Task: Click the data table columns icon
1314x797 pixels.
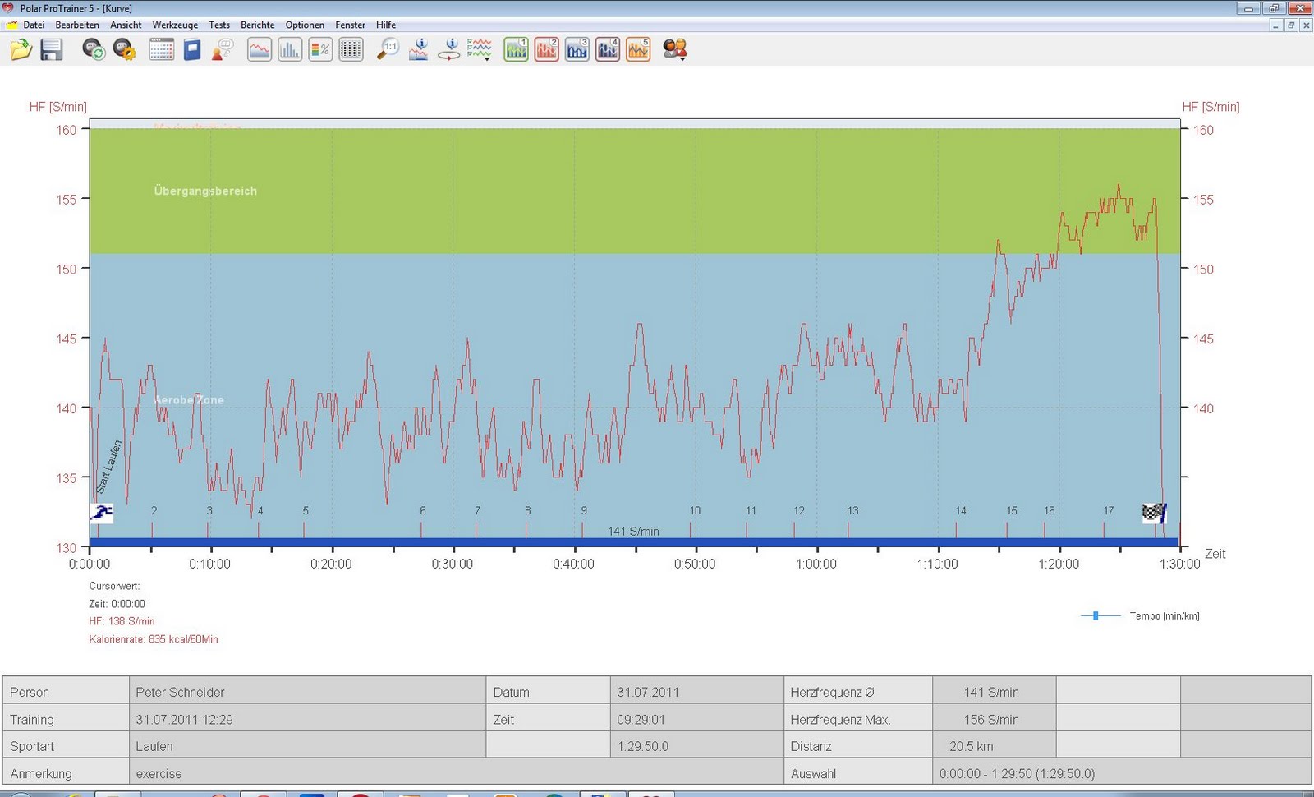Action: pos(351,49)
